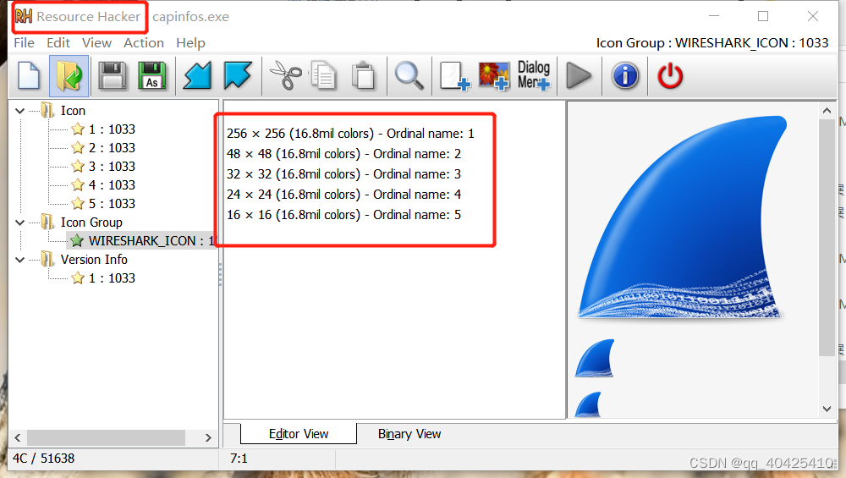The height and width of the screenshot is (478, 846).
Task: Collapse the Version Info folder
Action: coord(20,260)
